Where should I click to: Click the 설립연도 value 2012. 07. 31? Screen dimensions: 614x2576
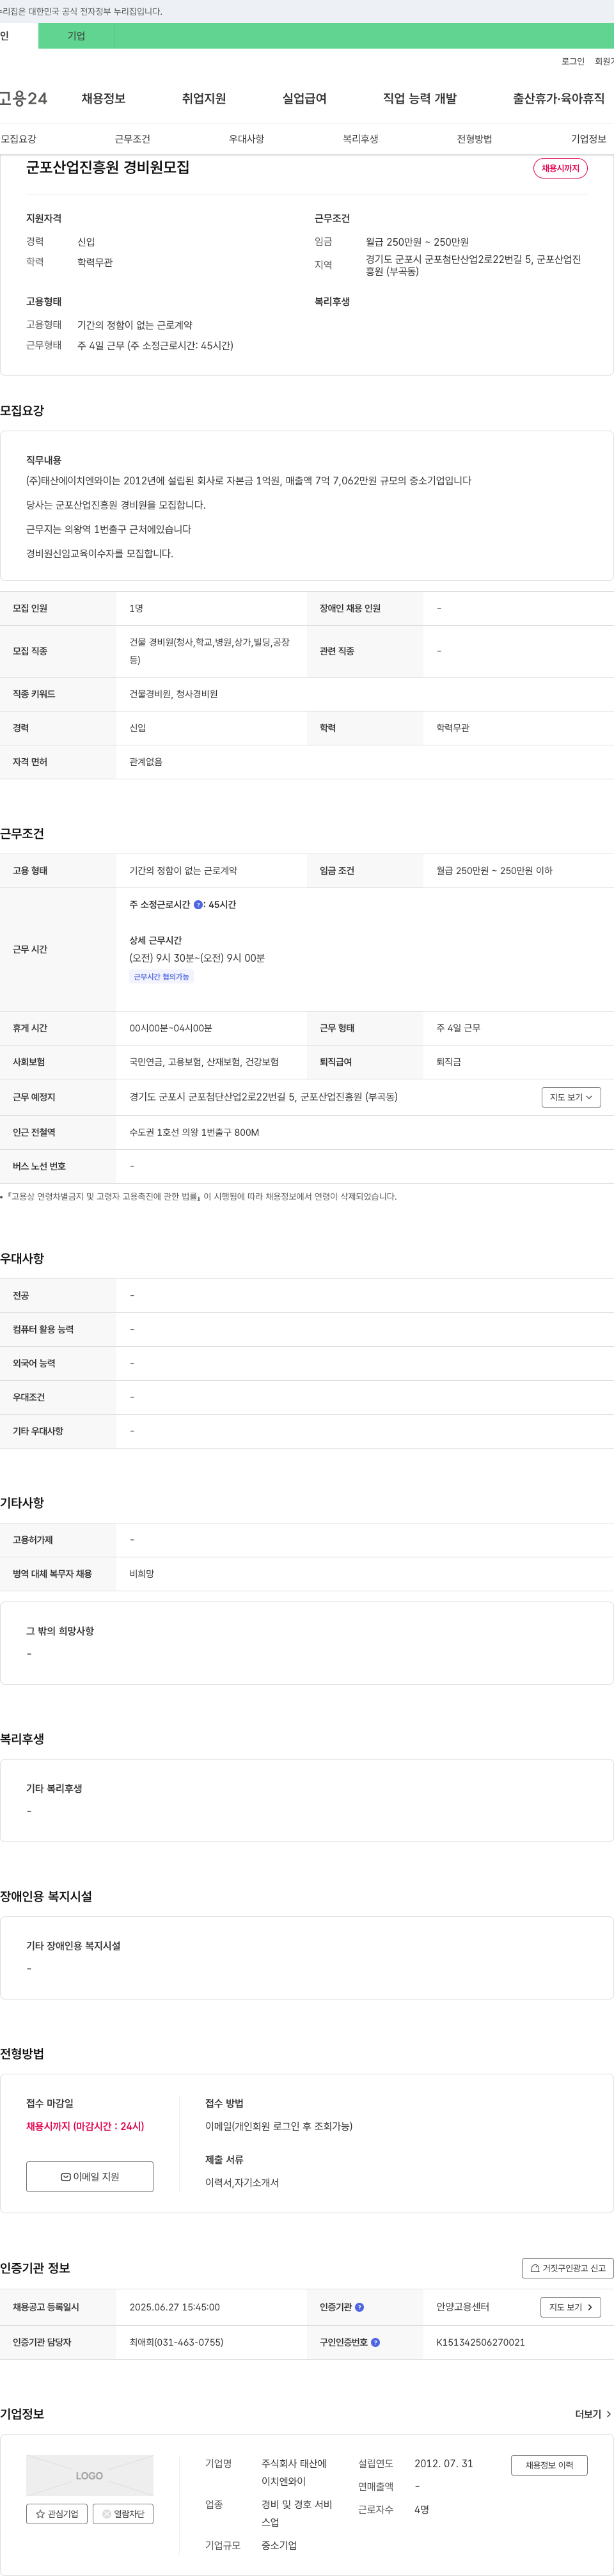[x=444, y=2464]
